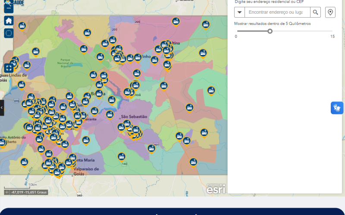Run search with the magnifier button
The image size is (345, 215).
click(x=316, y=12)
